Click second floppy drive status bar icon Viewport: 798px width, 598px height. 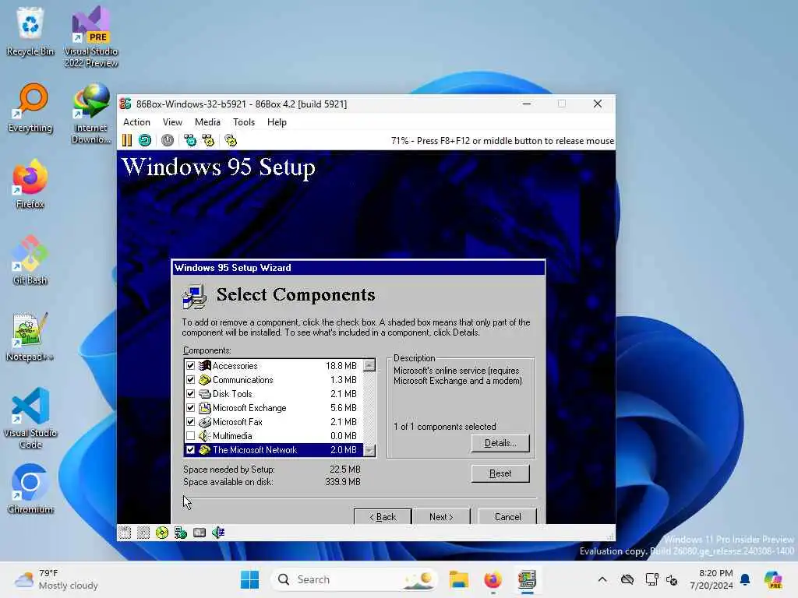(x=143, y=533)
